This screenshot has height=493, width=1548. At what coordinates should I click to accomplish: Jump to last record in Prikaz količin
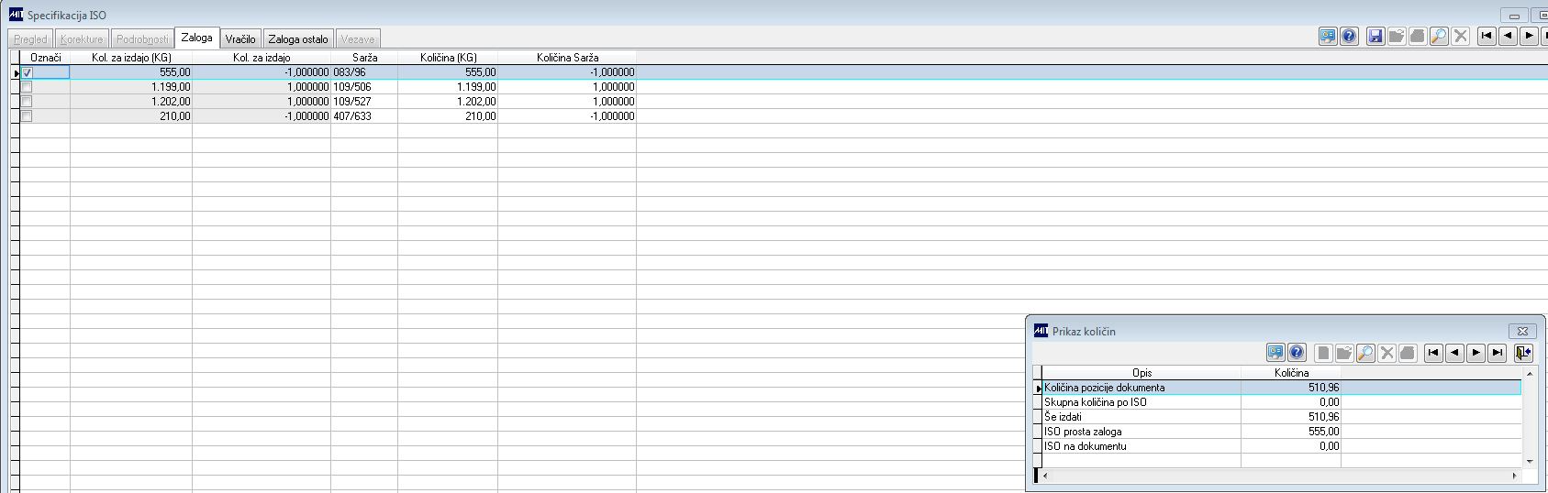click(1497, 353)
